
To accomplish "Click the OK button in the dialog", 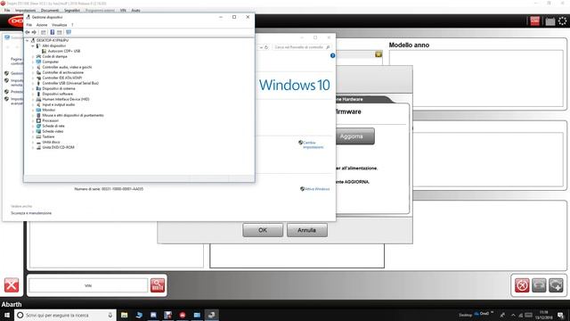I will pyautogui.click(x=263, y=230).
